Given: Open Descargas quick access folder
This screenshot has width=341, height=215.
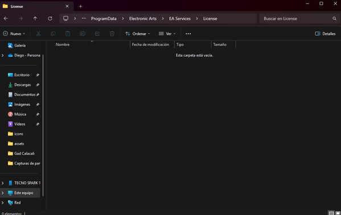Looking at the screenshot, I should click(x=20, y=85).
